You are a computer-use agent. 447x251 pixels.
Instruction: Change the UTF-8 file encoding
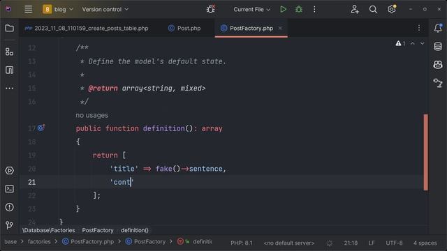pyautogui.click(x=394, y=243)
